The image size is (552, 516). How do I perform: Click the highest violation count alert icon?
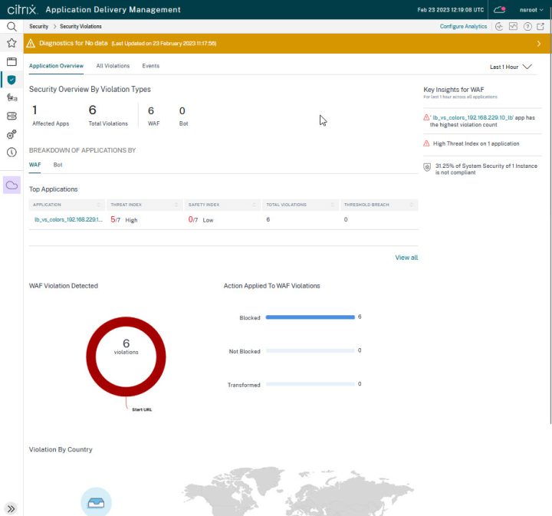[x=426, y=117]
